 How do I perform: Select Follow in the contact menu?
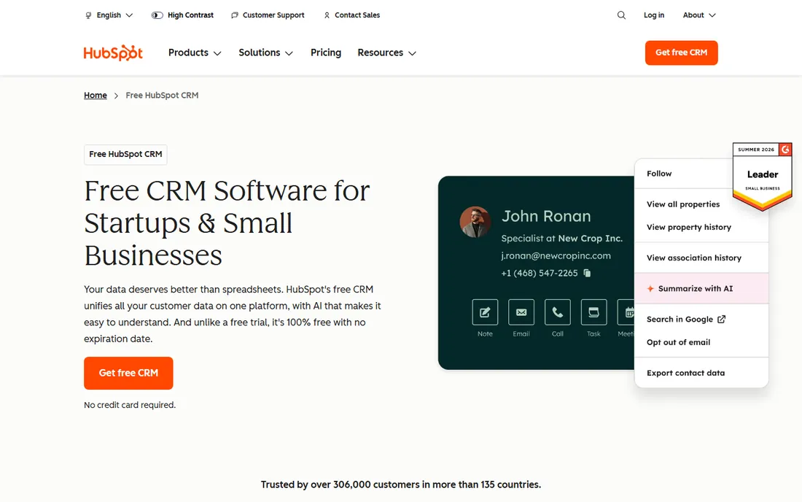(659, 174)
